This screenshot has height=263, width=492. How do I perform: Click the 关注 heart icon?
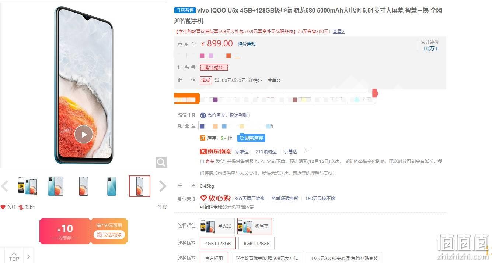[3, 207]
